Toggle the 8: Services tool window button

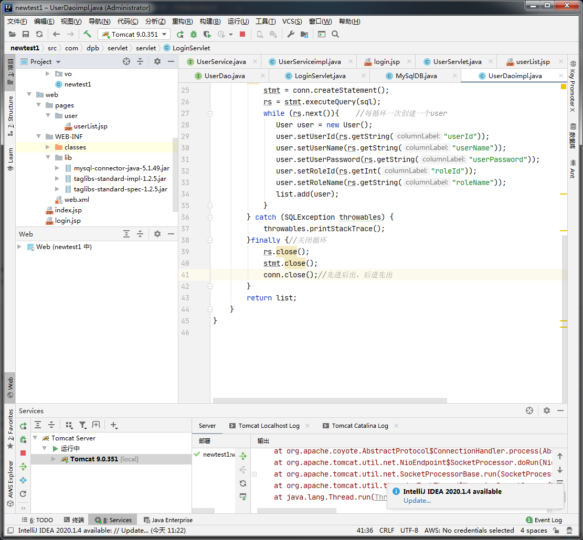tap(113, 520)
